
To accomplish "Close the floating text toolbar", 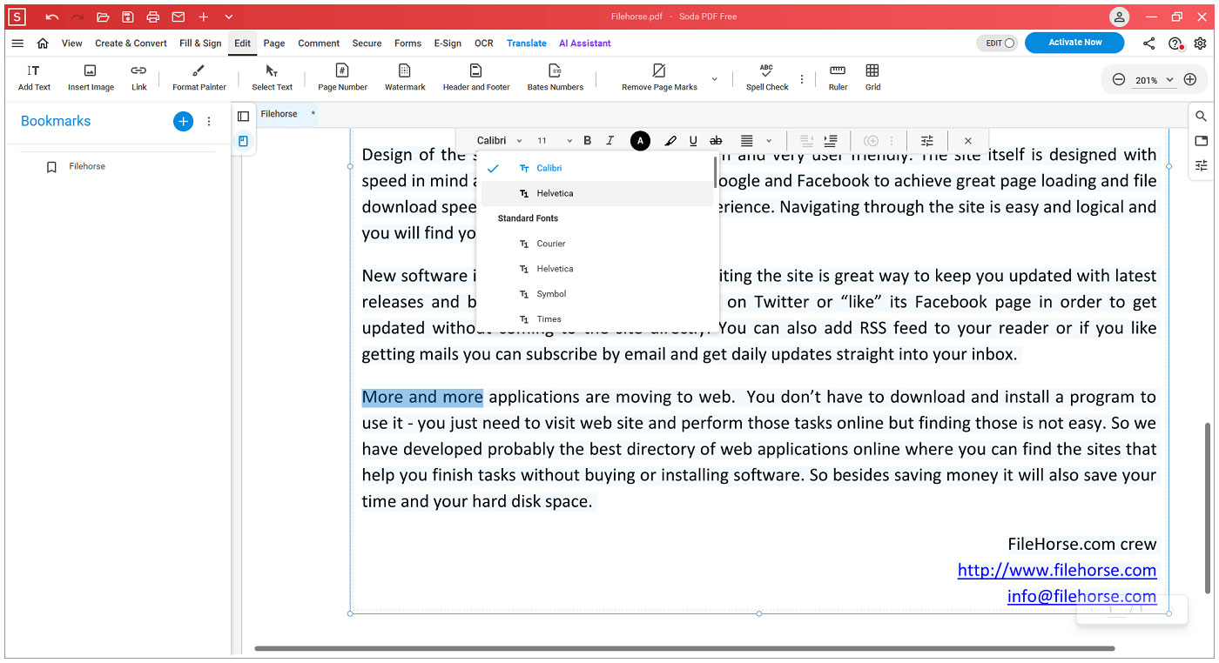I will tap(968, 141).
